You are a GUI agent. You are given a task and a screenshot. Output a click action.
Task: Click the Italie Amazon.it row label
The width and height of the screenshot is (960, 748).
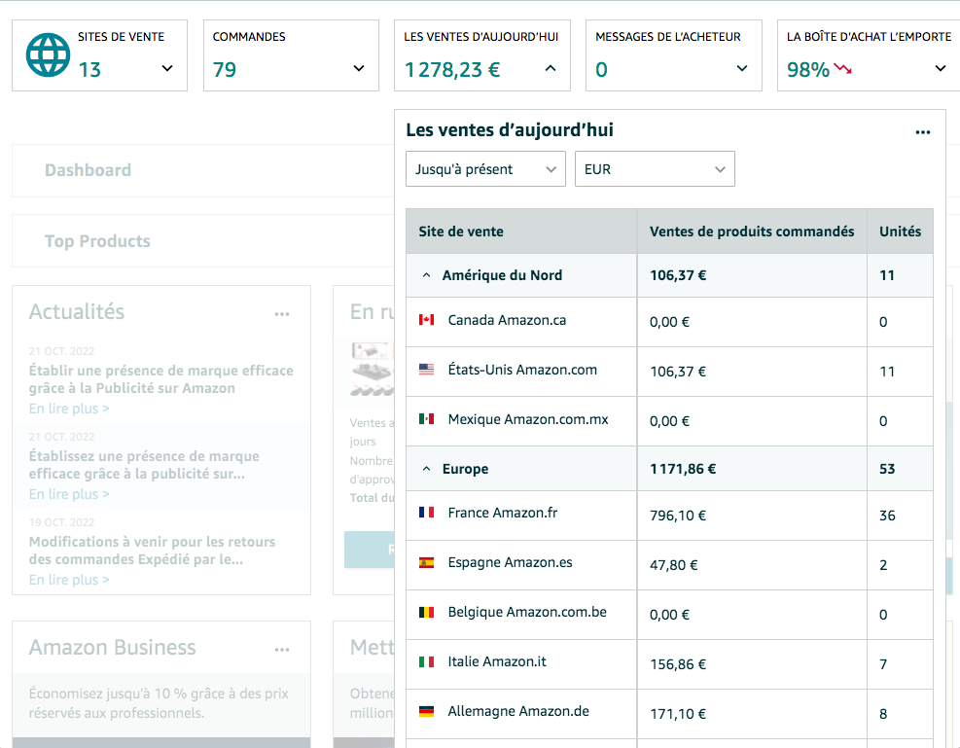click(x=496, y=661)
